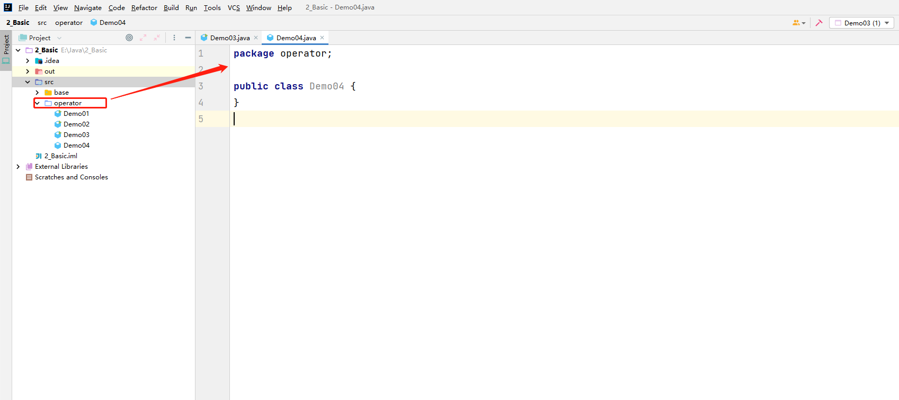The width and height of the screenshot is (899, 400).
Task: Open the Project panel options three-dots menu
Action: pos(174,38)
